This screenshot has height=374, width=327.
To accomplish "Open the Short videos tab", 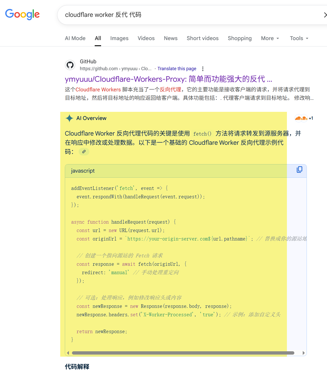I will 202,38.
